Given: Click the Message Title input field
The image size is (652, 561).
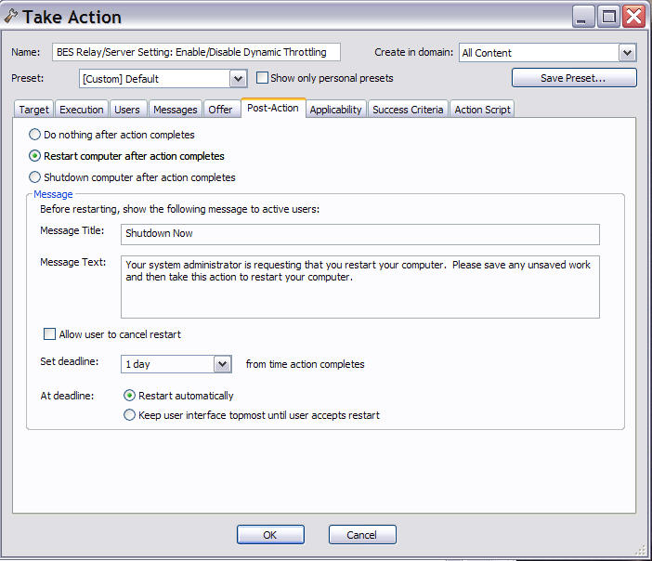Looking at the screenshot, I should click(360, 234).
